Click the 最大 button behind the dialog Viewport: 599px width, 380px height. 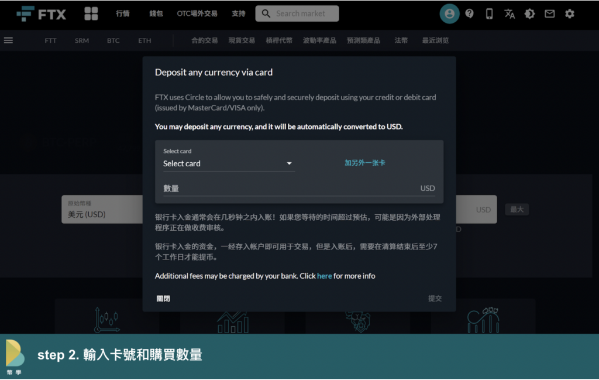click(517, 210)
